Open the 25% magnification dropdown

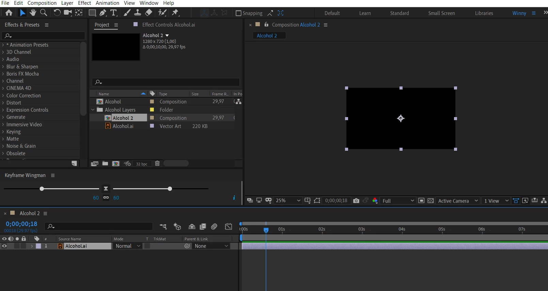[288, 201]
